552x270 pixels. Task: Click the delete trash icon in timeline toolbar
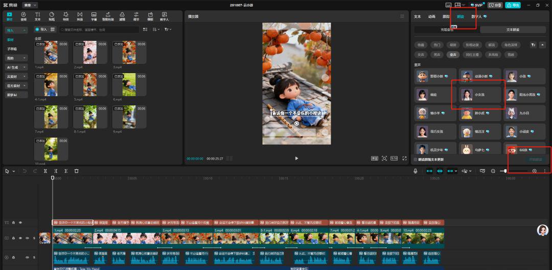[x=76, y=171]
